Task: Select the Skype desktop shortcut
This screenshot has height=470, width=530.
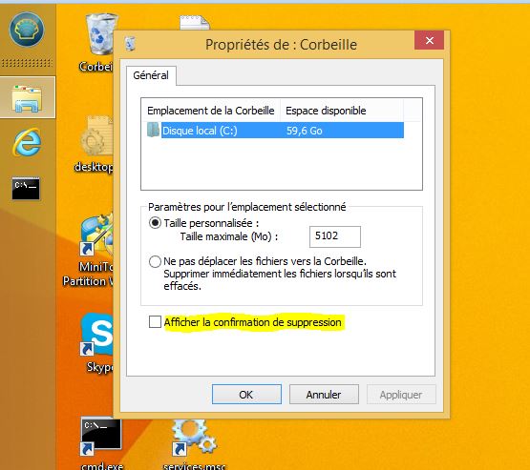Action: (97, 342)
